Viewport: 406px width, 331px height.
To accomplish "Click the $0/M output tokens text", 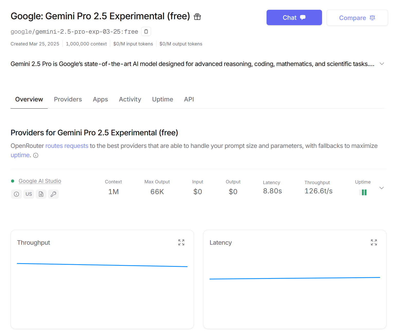I will pyautogui.click(x=181, y=44).
